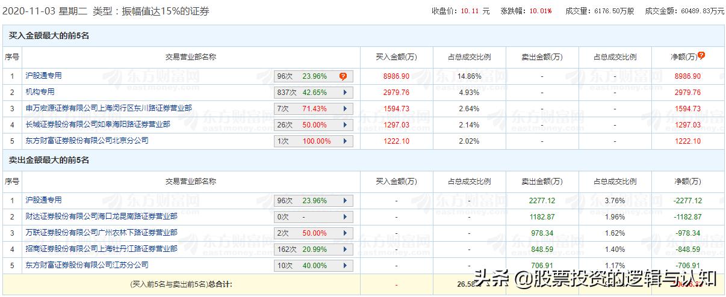Click the 14.86% ratio cell
Screen dimensions: 726x297
point(469,76)
